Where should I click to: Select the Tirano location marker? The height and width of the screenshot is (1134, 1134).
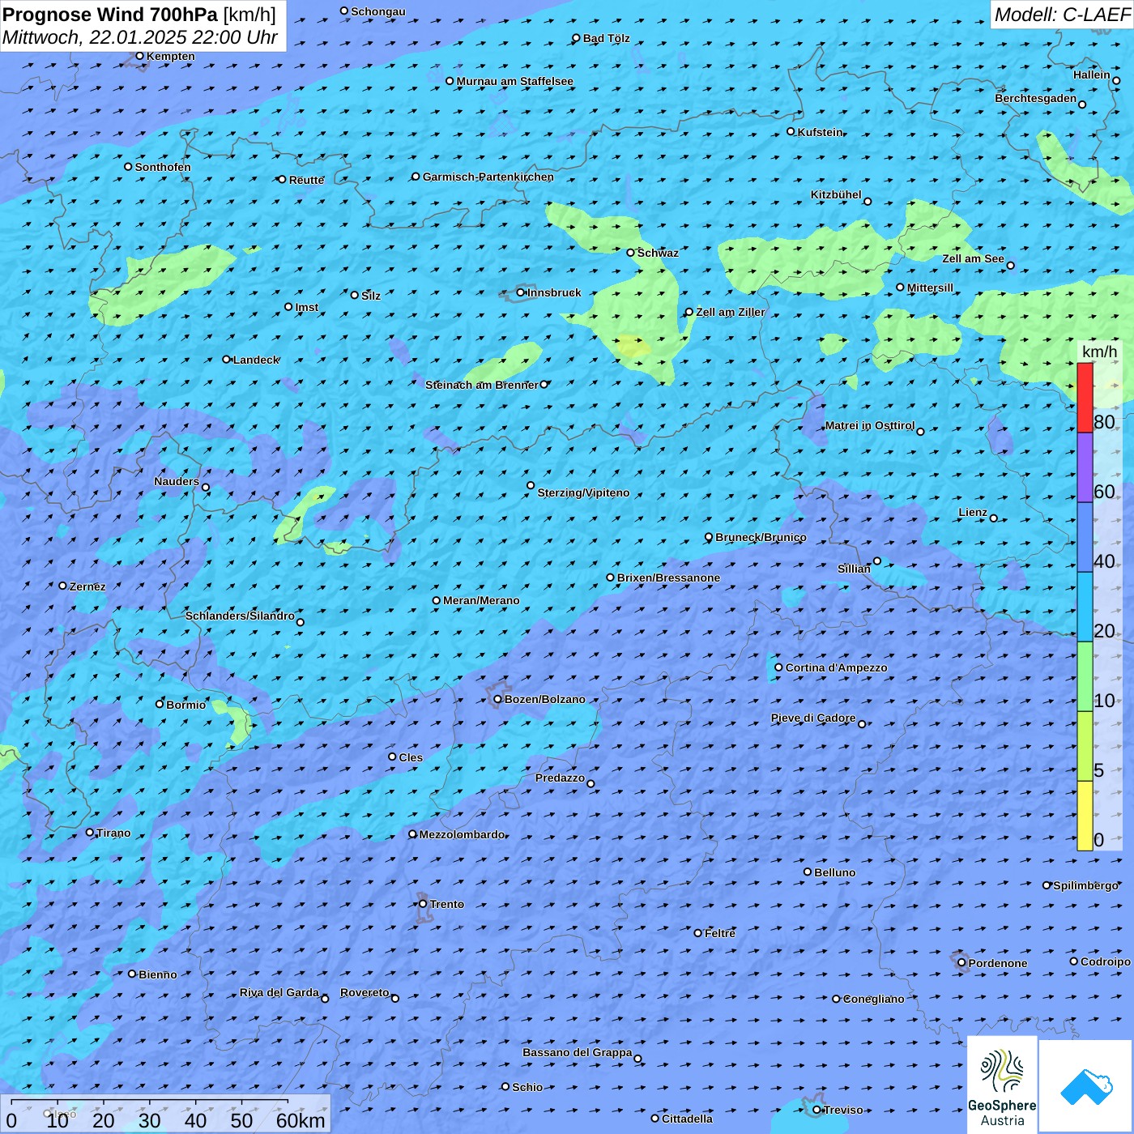[90, 833]
